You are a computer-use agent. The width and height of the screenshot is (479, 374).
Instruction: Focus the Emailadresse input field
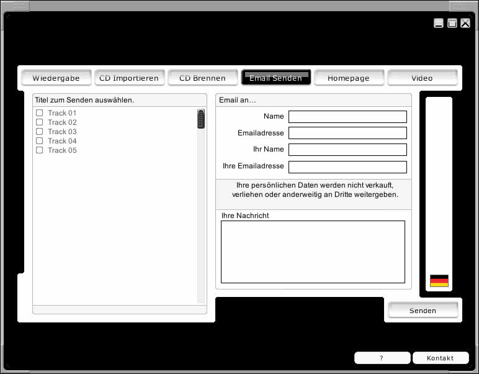347,133
